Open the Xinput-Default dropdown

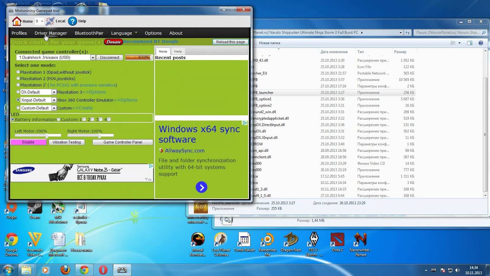coord(54,100)
